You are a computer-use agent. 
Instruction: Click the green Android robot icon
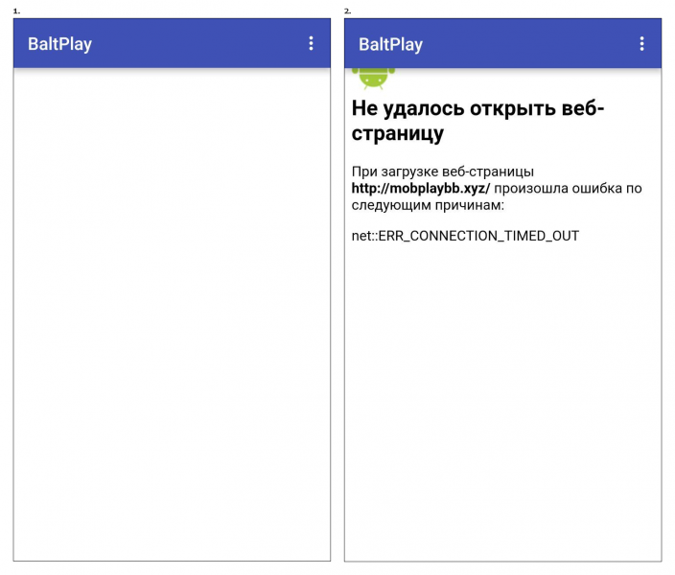click(x=373, y=79)
